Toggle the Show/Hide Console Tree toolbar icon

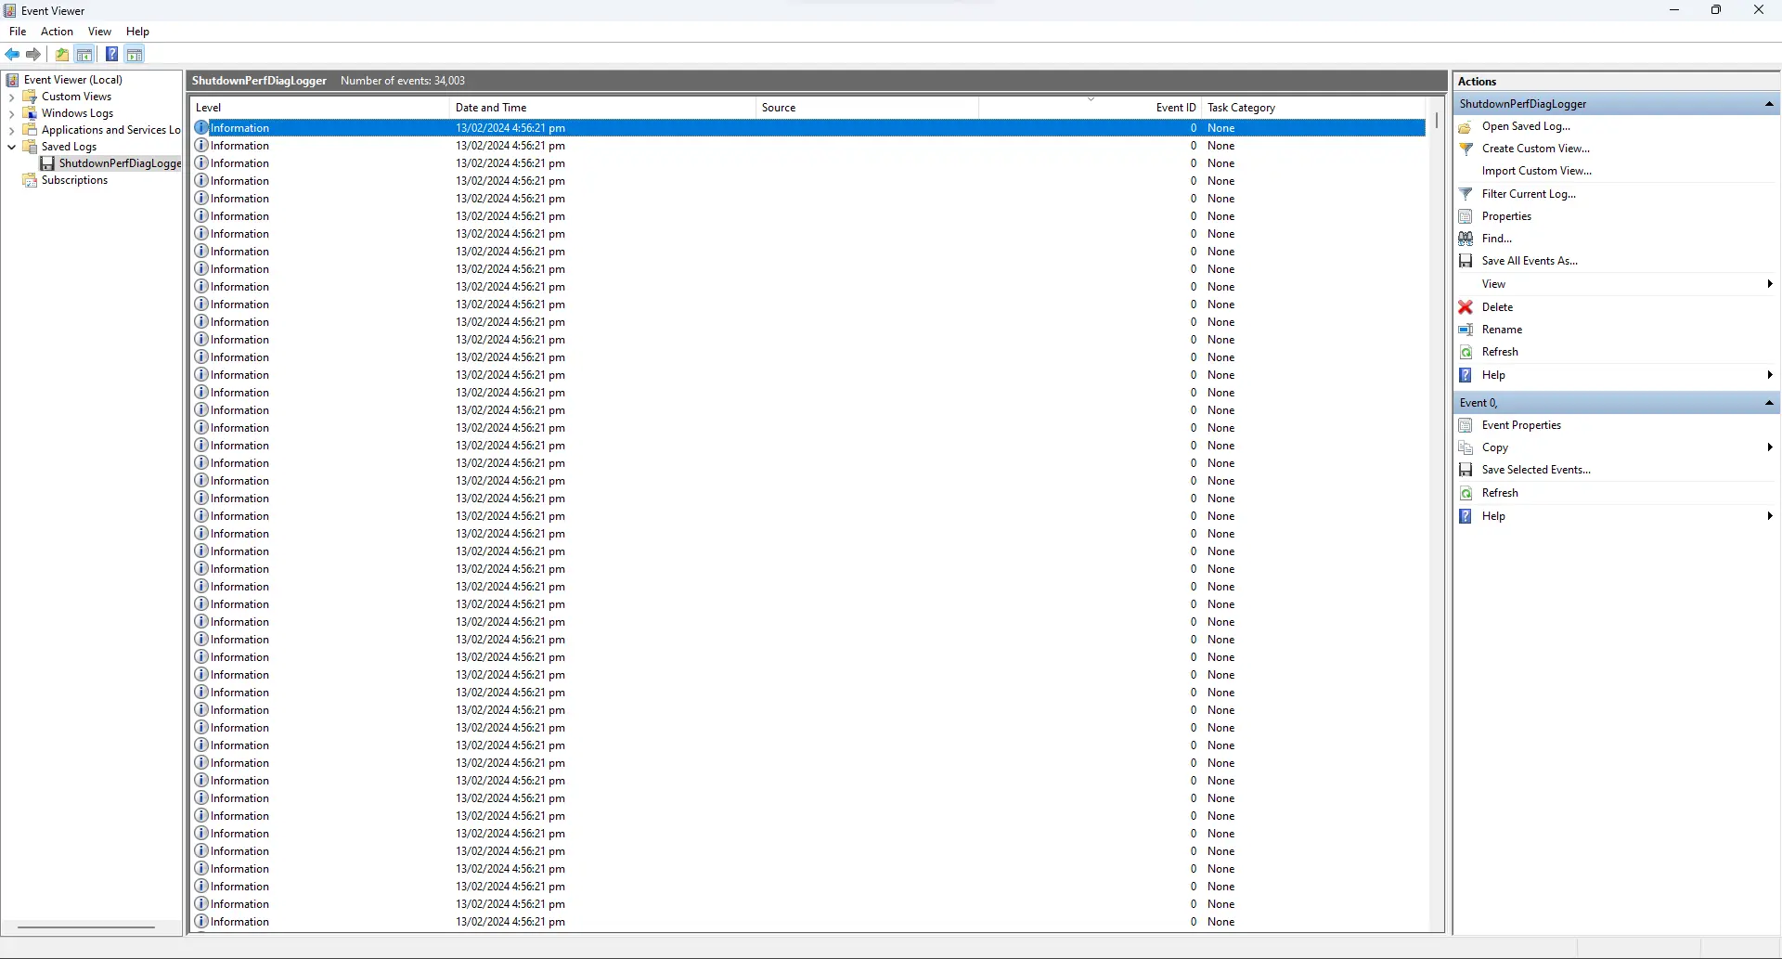tap(84, 55)
